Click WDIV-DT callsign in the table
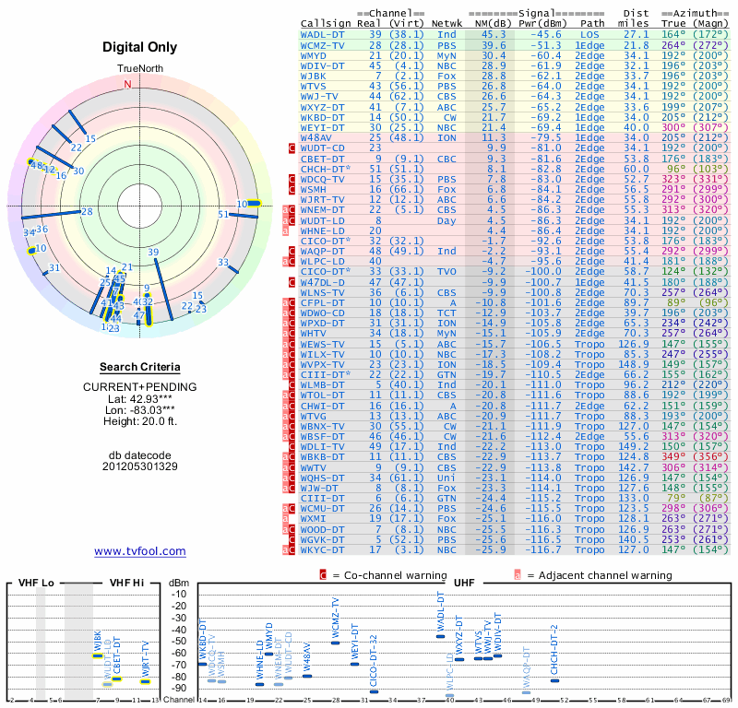Viewport: 738px width, 708px height. [322, 65]
